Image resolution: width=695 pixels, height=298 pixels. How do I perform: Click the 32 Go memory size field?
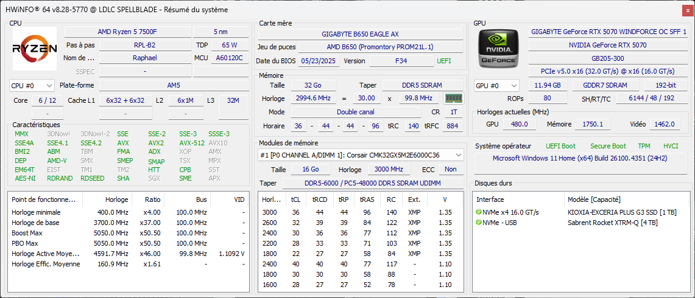coord(313,85)
